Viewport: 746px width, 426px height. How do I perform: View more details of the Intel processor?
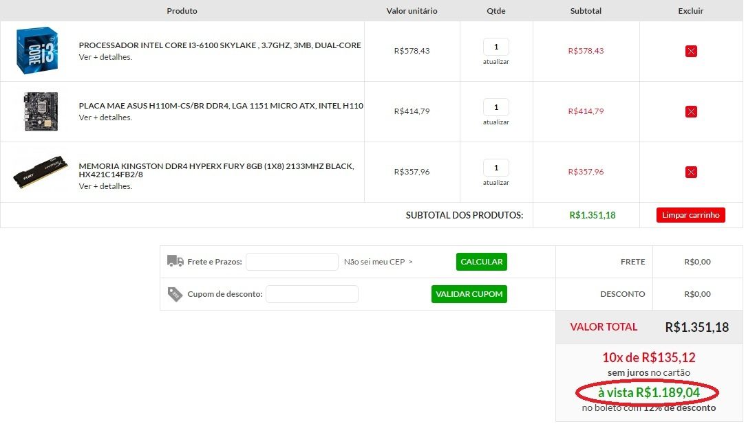click(105, 57)
